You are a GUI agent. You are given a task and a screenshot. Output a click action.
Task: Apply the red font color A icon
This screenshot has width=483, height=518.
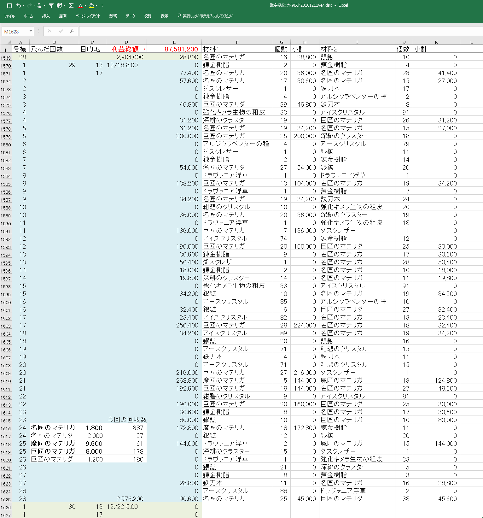[x=80, y=5]
